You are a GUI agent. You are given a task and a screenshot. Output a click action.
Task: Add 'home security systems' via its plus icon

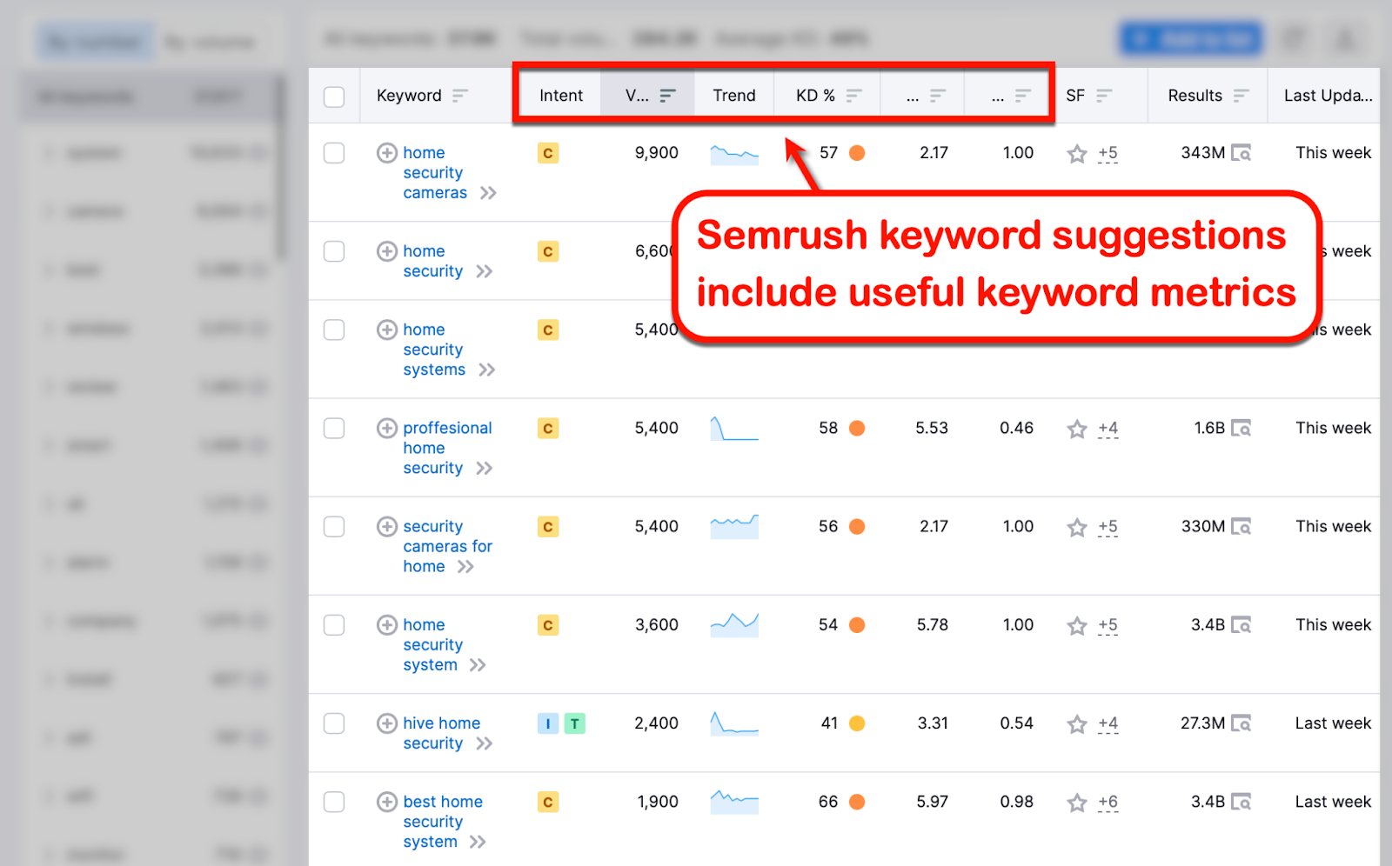pos(387,330)
